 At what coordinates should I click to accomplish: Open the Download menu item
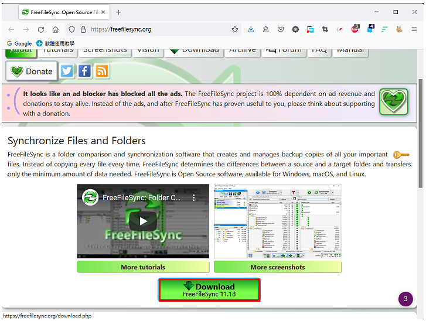pyautogui.click(x=194, y=52)
